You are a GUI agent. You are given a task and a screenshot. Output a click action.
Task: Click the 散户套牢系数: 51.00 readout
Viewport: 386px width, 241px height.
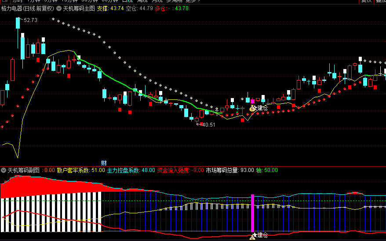(x=81, y=170)
